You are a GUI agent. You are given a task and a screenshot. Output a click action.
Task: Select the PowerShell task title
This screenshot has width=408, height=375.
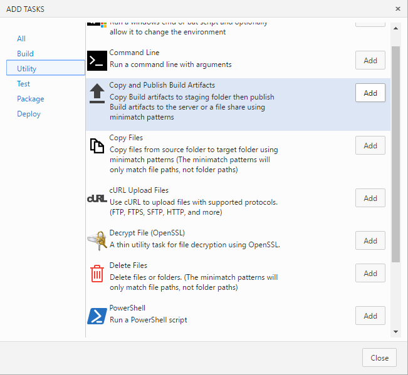[x=127, y=308]
